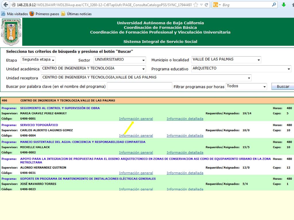Open Municipio o localidad dropdown

tap(226, 60)
